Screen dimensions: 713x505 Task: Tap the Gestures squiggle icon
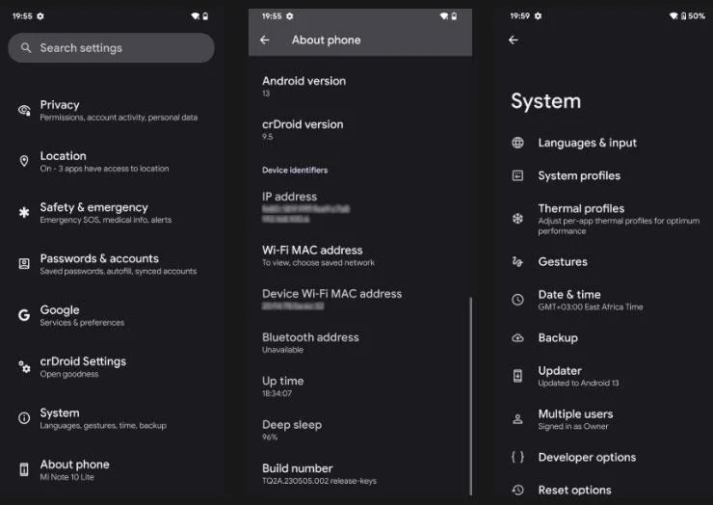coord(517,262)
